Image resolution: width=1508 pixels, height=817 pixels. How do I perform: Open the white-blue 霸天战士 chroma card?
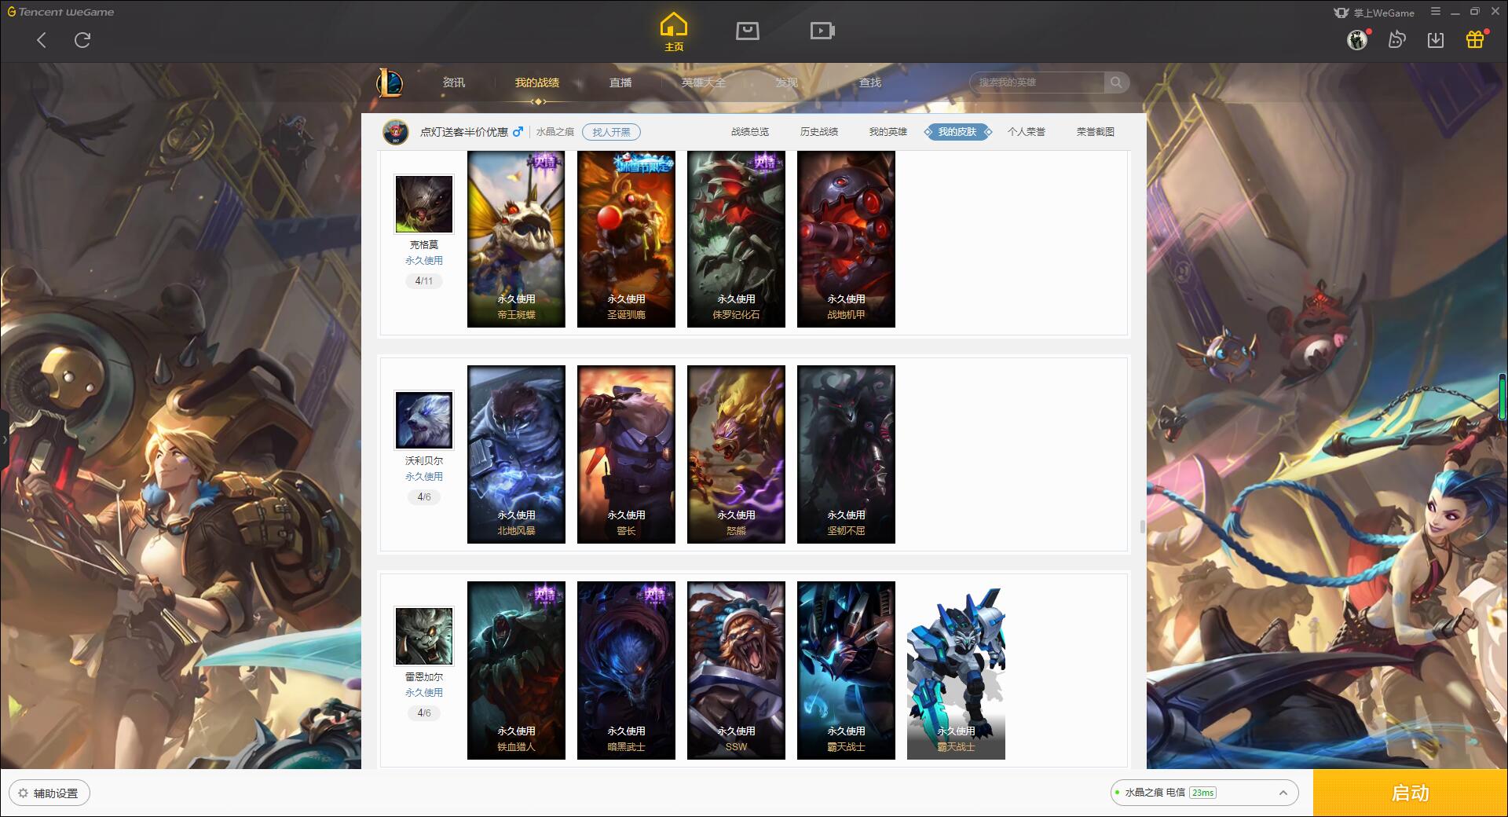(x=956, y=670)
